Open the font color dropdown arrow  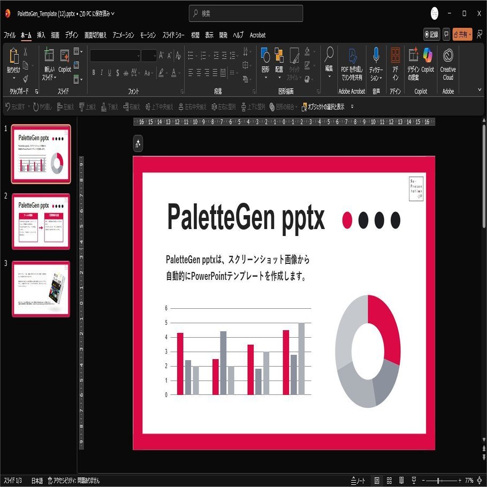pos(179,73)
